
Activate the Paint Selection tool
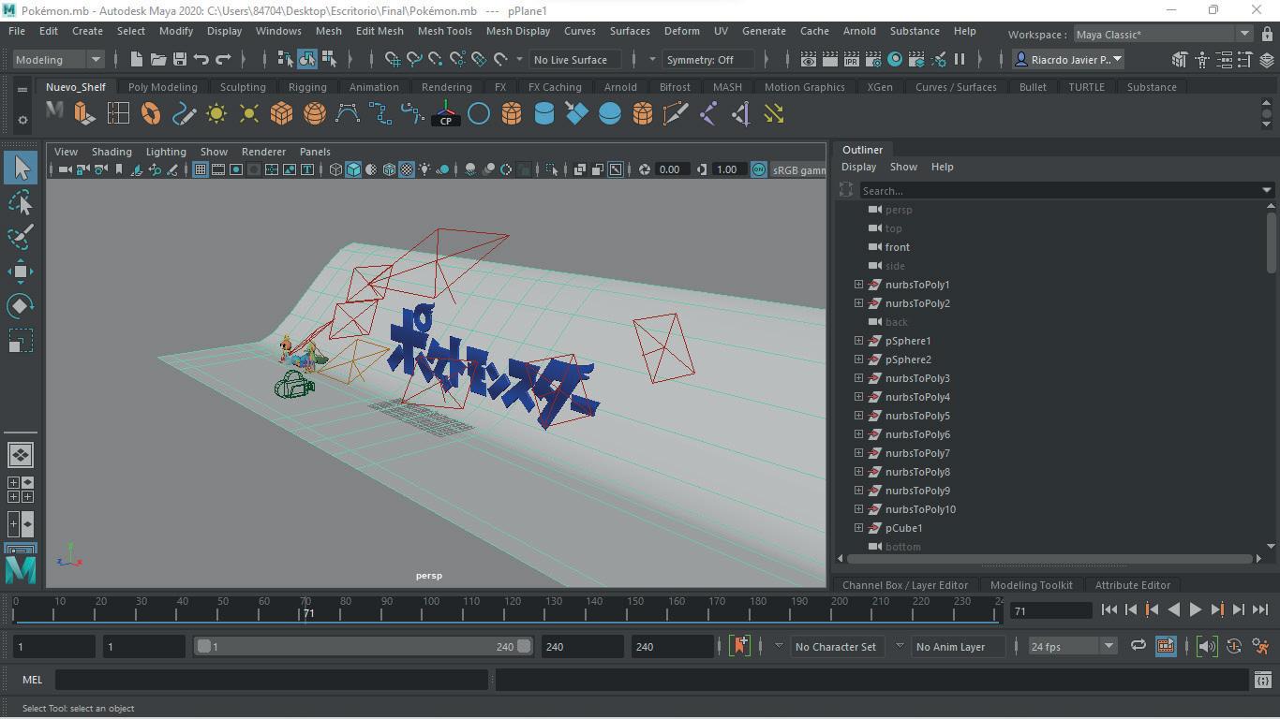pos(21,237)
